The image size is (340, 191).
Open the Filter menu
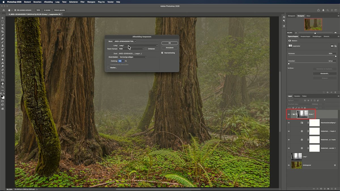(x=82, y=2)
